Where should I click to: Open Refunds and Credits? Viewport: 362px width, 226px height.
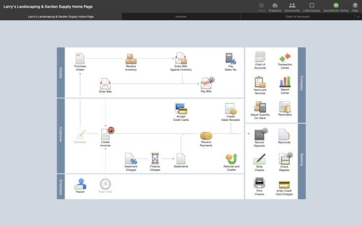coord(231,159)
